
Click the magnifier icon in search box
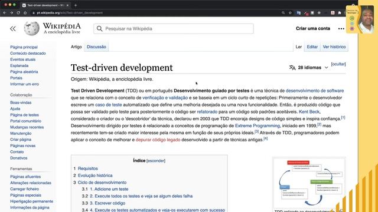(x=99, y=29)
